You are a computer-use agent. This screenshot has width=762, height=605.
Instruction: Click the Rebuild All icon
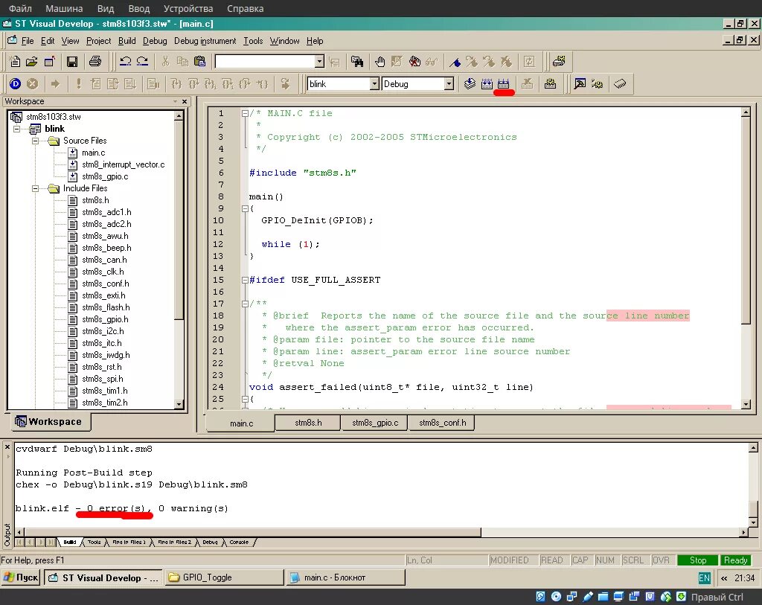point(504,83)
